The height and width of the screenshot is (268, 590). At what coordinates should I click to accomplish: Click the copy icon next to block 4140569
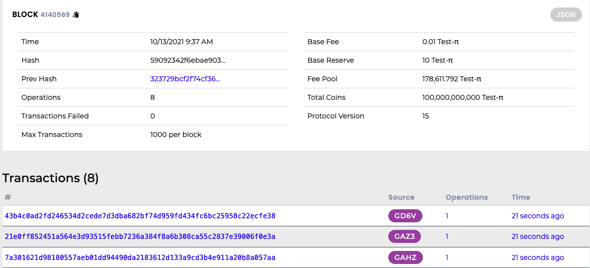pos(76,15)
